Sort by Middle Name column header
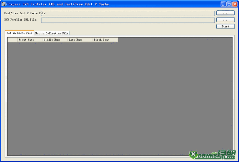 tap(55, 40)
